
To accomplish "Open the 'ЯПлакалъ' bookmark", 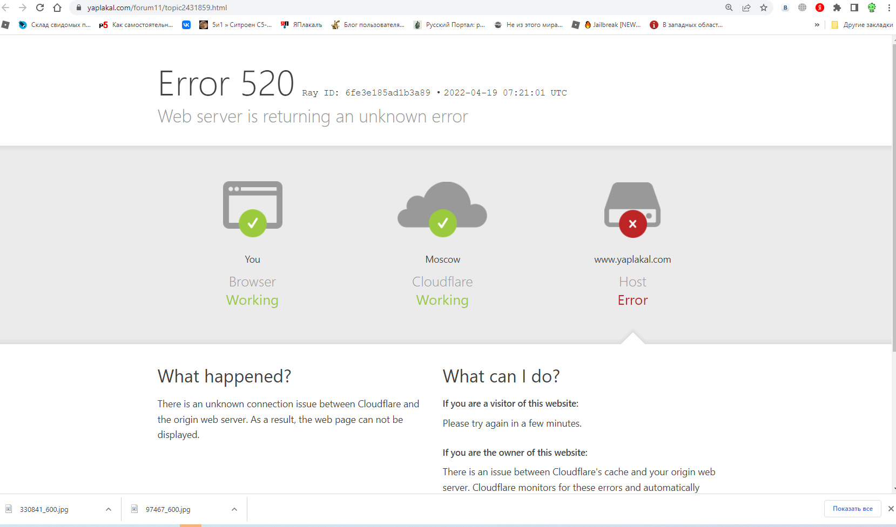I will (301, 25).
